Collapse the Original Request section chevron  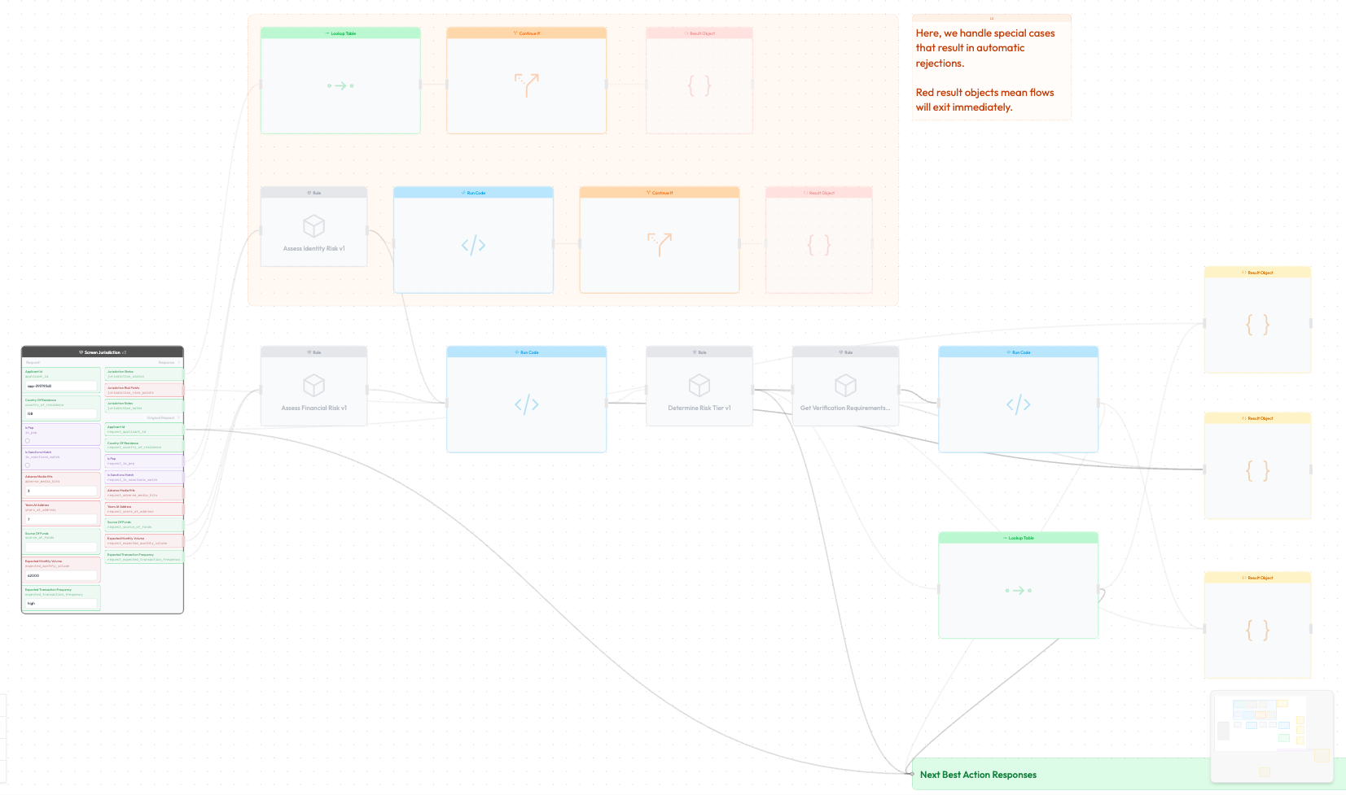tap(179, 417)
